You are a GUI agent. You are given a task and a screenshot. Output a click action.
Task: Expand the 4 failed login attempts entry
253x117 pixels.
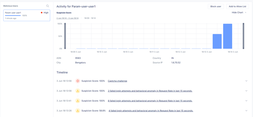pyautogui.click(x=246, y=111)
